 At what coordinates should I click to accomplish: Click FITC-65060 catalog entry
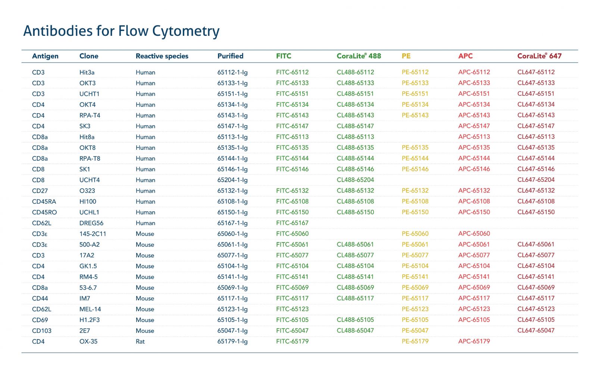pyautogui.click(x=293, y=234)
